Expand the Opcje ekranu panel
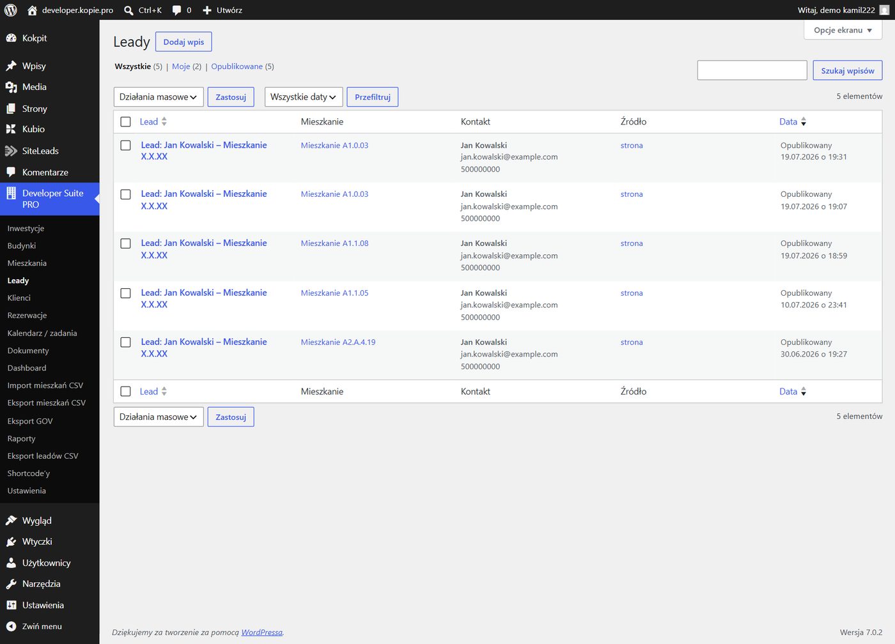The image size is (895, 644). pos(843,30)
